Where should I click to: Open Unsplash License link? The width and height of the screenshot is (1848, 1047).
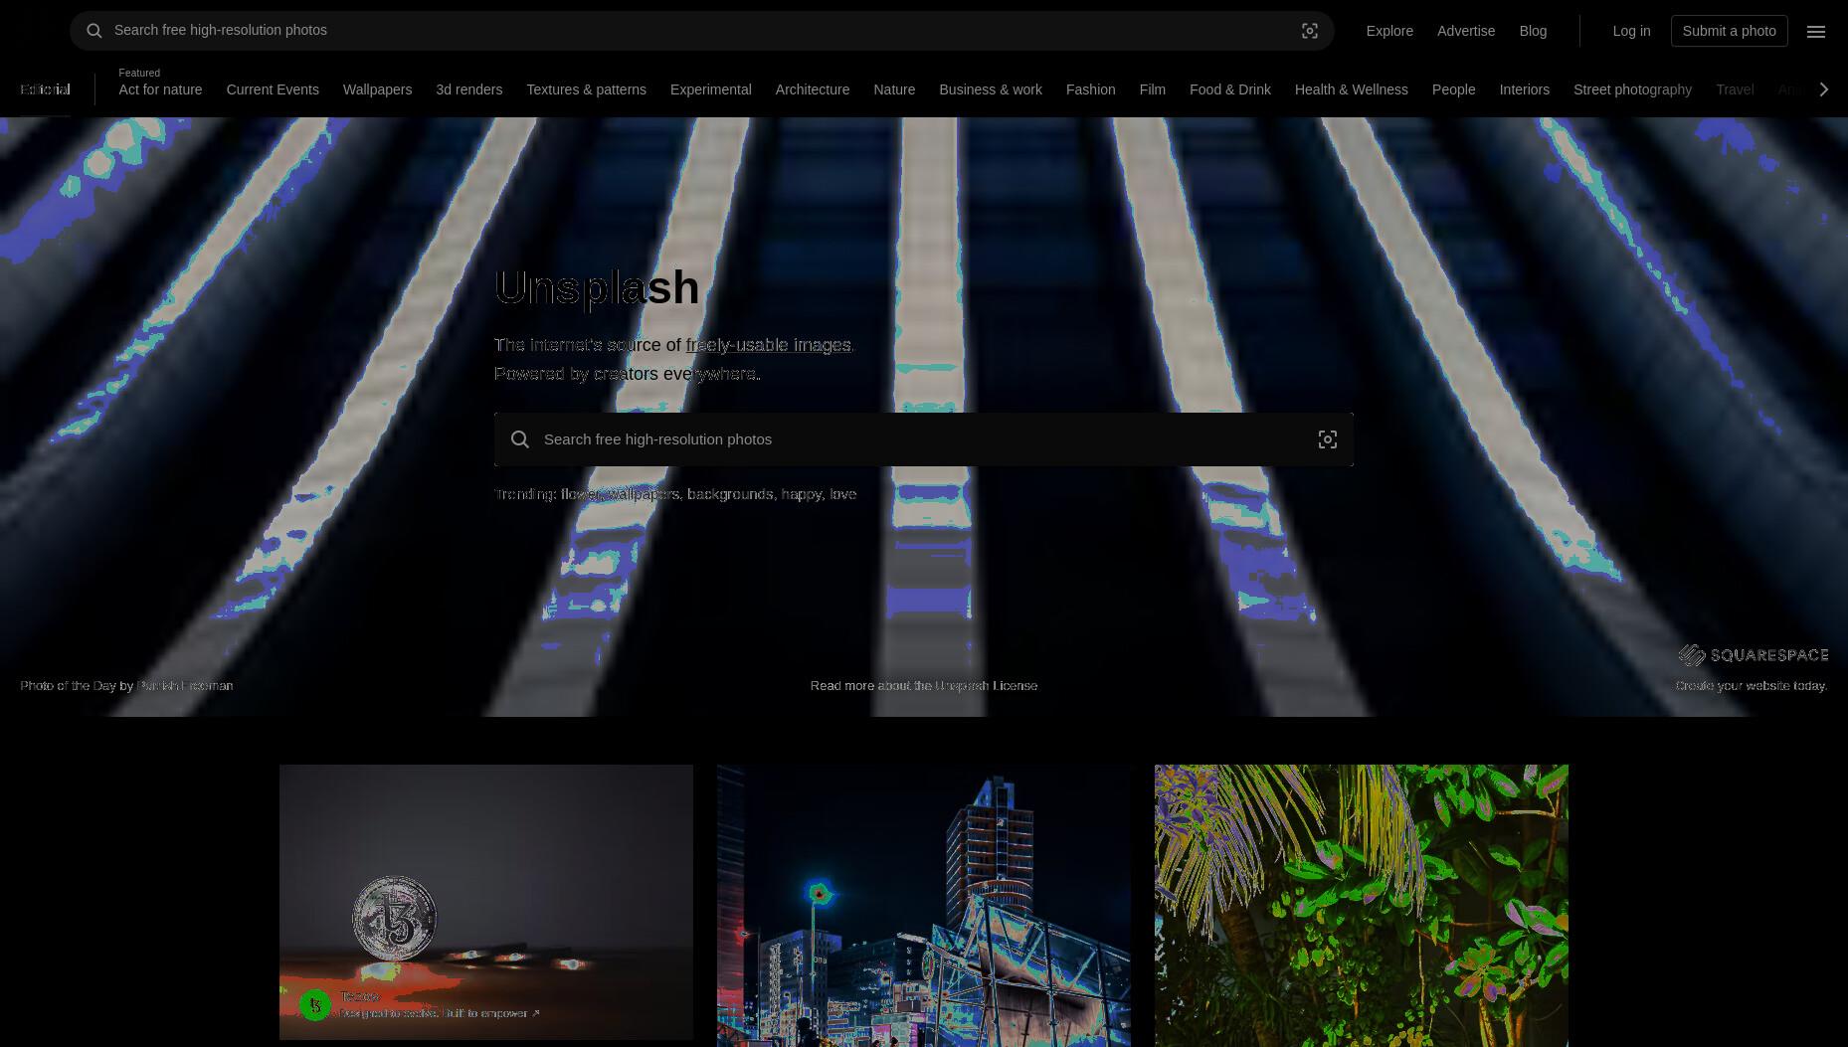pyautogui.click(x=986, y=686)
